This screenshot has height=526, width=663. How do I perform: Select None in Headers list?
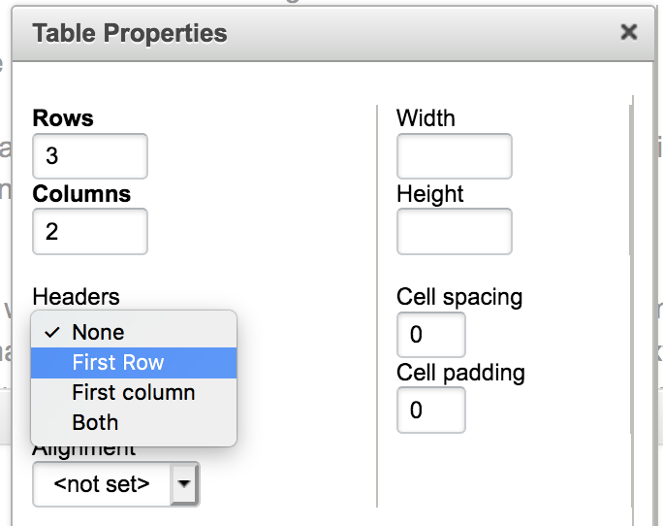[134, 332]
